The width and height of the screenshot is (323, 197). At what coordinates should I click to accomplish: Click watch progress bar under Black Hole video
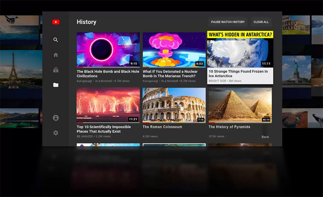click(x=108, y=67)
